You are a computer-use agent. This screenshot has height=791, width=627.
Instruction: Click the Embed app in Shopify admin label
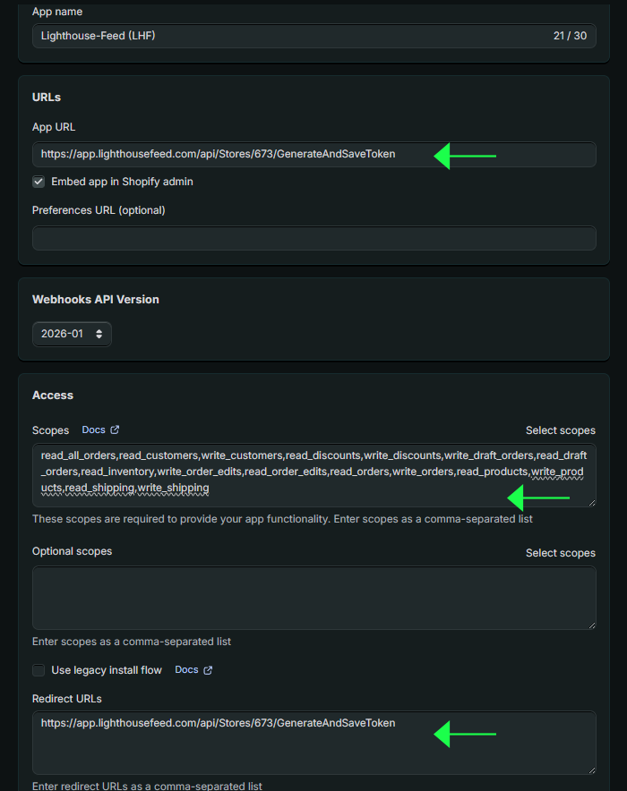coord(122,182)
